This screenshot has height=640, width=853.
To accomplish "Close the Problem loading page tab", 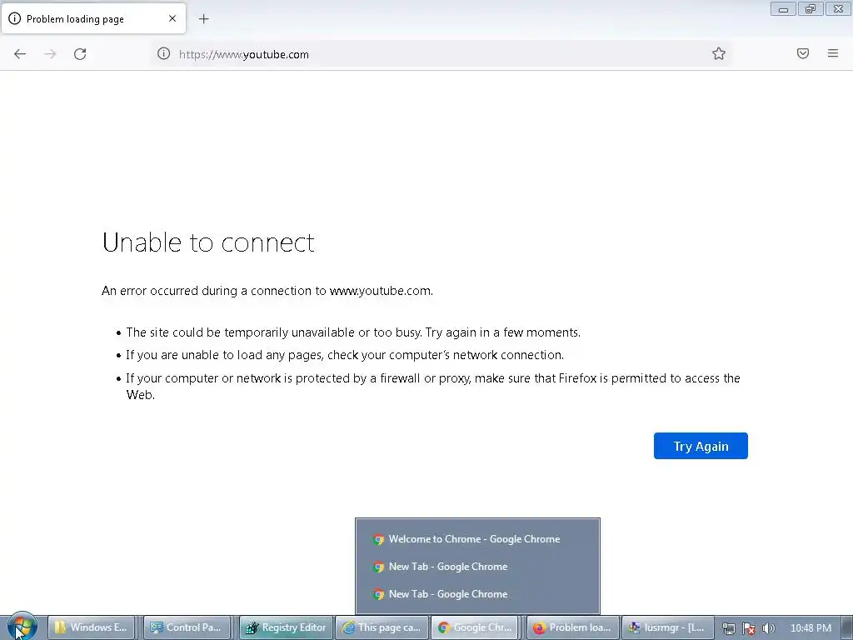I will pyautogui.click(x=172, y=18).
